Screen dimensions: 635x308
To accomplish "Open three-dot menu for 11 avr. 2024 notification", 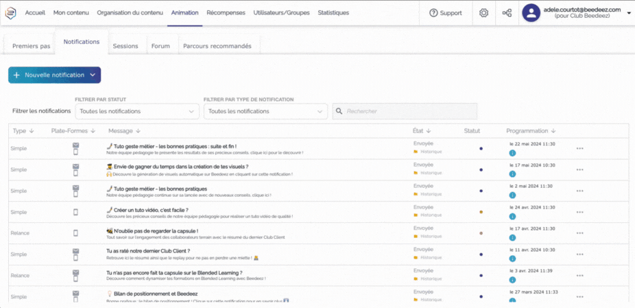I will coord(579,254).
